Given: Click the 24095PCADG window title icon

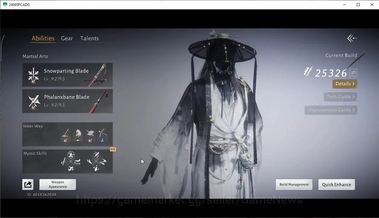Looking at the screenshot, I should click(x=5, y=5).
